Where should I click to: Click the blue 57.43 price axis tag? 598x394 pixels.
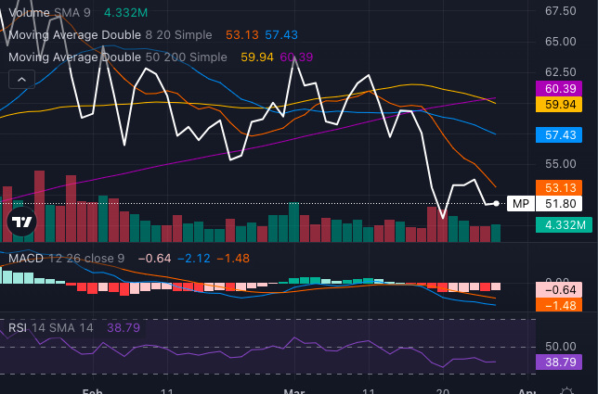point(563,135)
